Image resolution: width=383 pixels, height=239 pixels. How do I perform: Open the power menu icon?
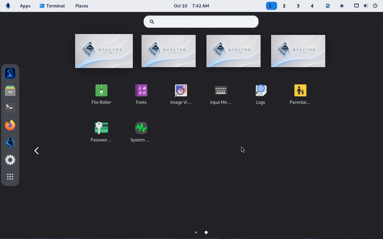[x=375, y=6]
